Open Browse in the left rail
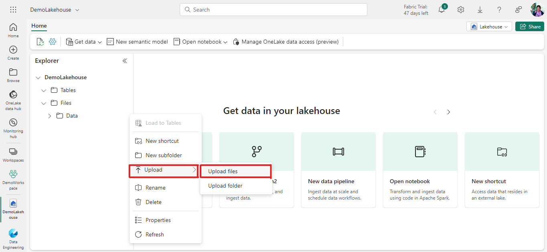The width and height of the screenshot is (547, 252). click(x=13, y=75)
